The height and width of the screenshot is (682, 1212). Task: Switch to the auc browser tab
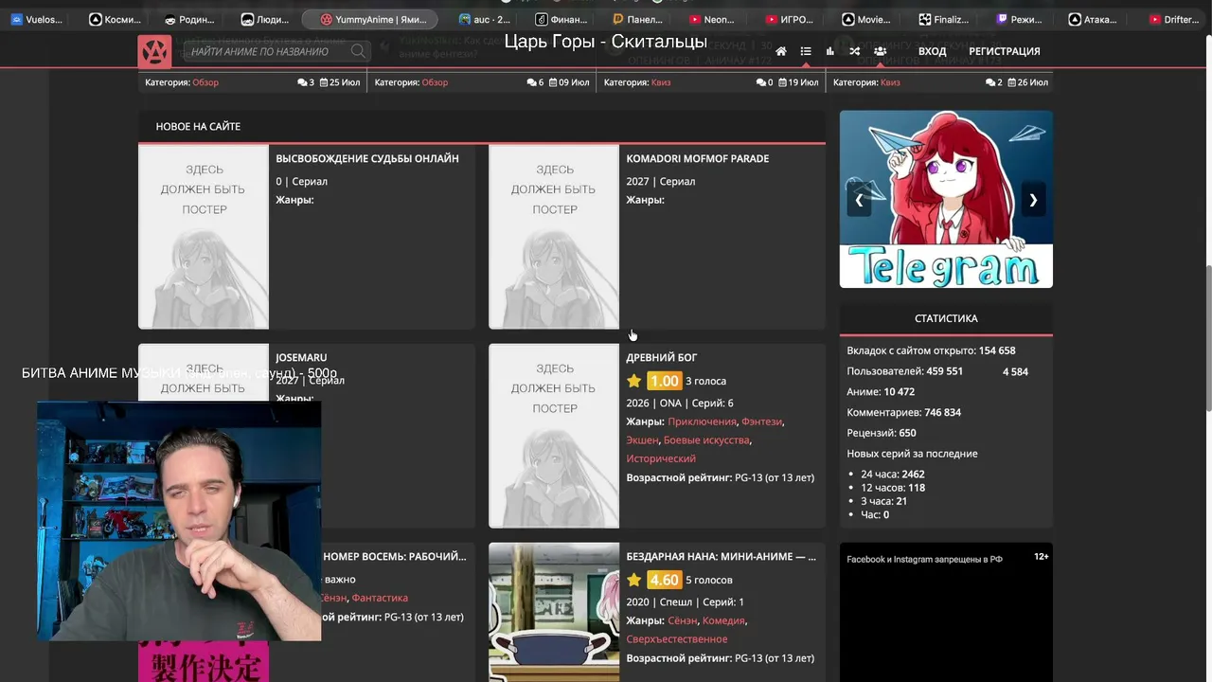[484, 19]
